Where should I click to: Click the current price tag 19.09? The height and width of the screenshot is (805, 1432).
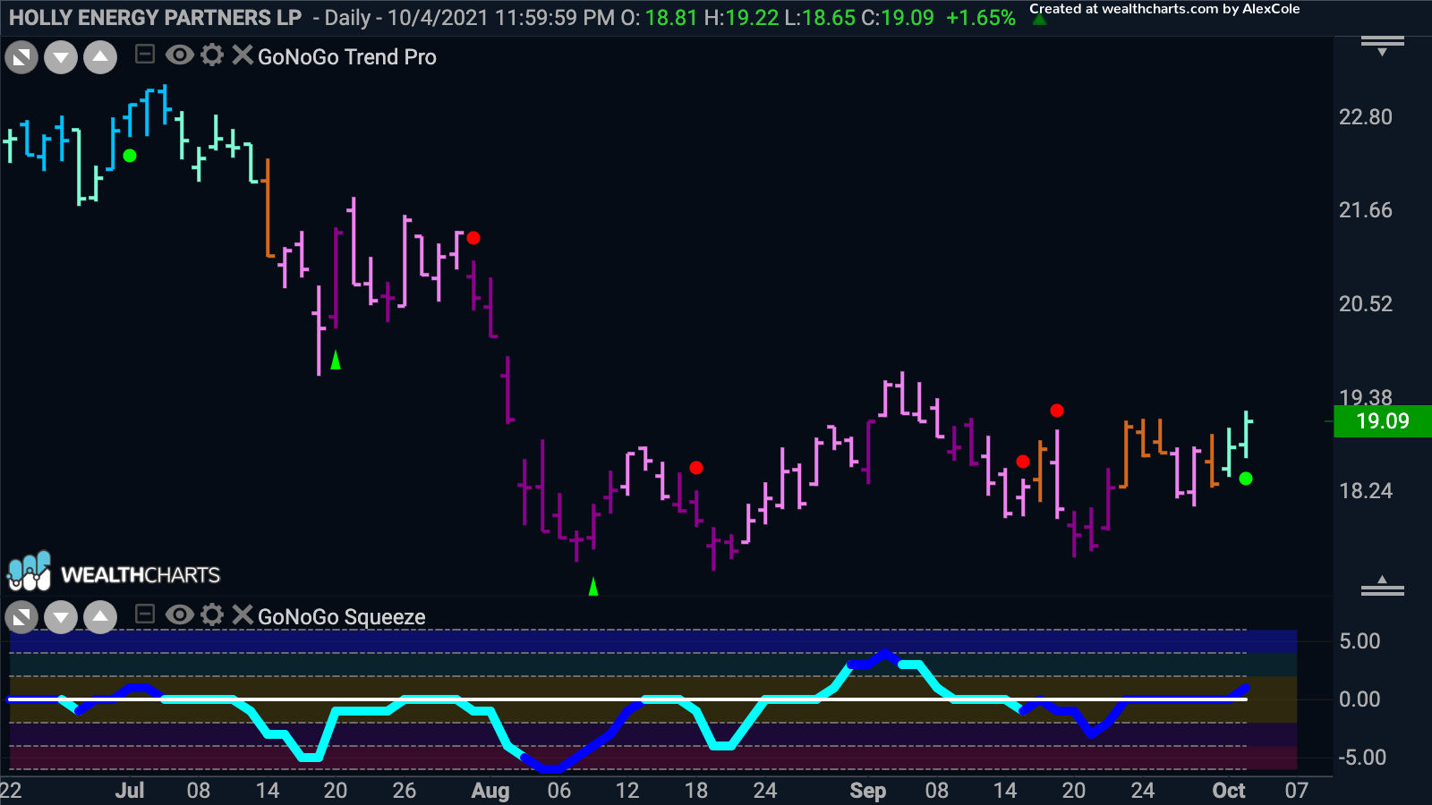pos(1383,421)
